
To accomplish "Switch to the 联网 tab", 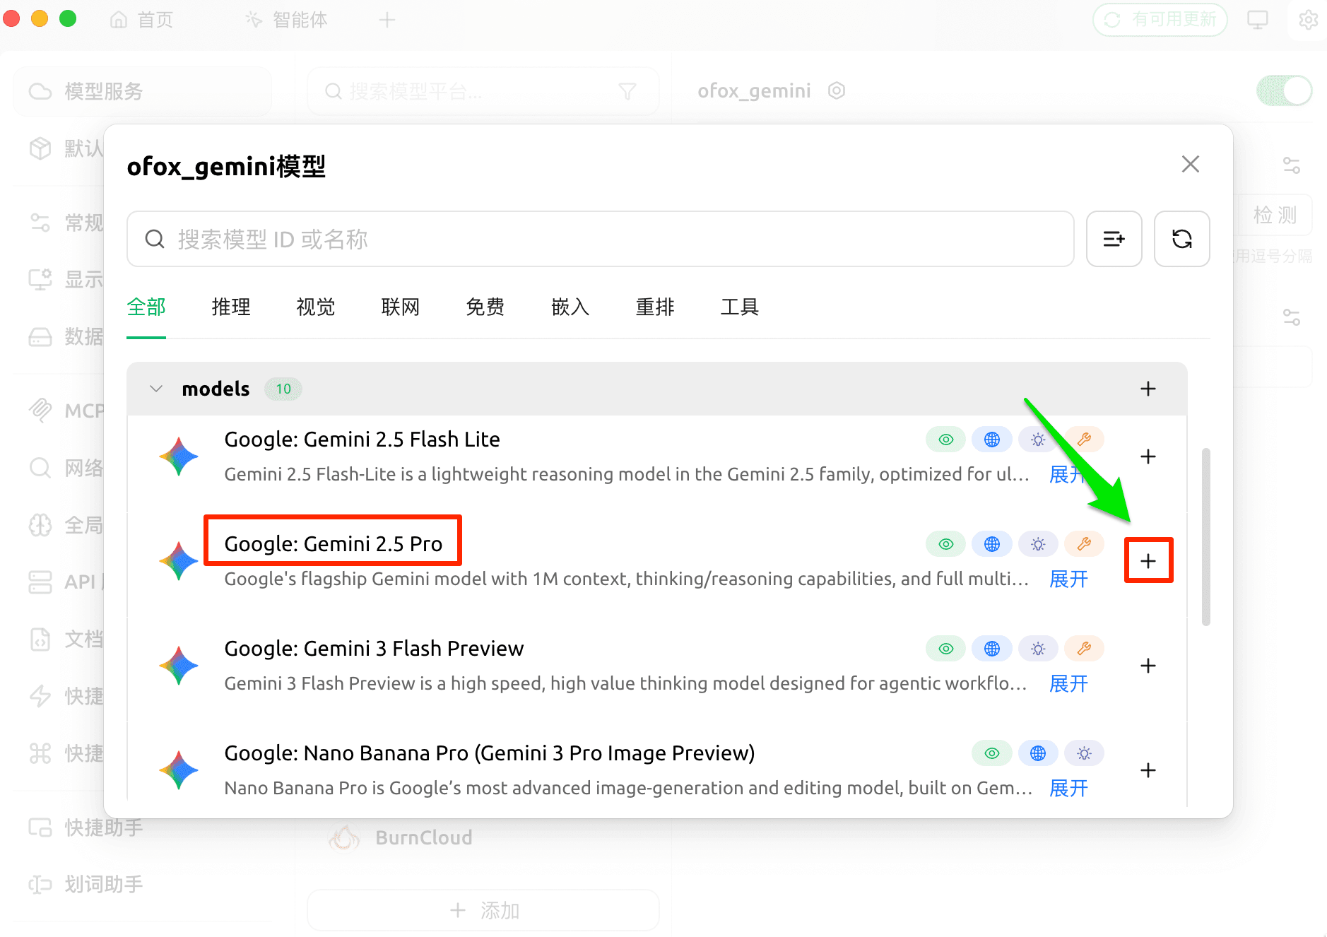I will click(x=401, y=307).
